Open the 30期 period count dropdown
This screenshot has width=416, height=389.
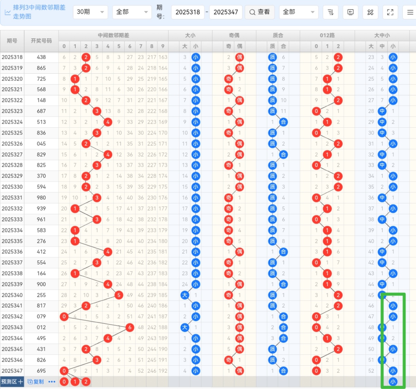point(90,12)
